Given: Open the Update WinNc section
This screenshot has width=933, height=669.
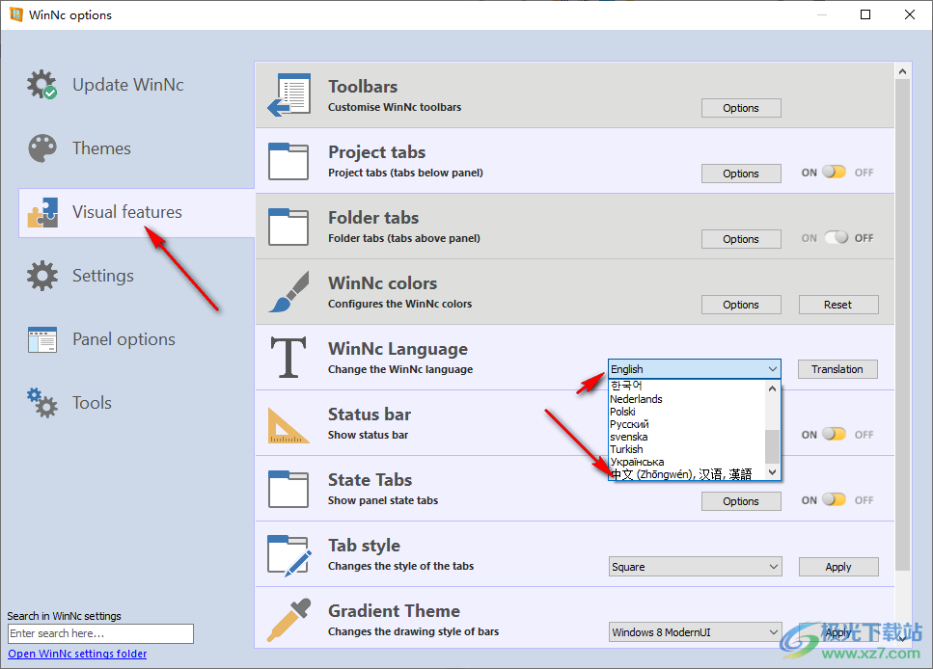Looking at the screenshot, I should (x=128, y=85).
